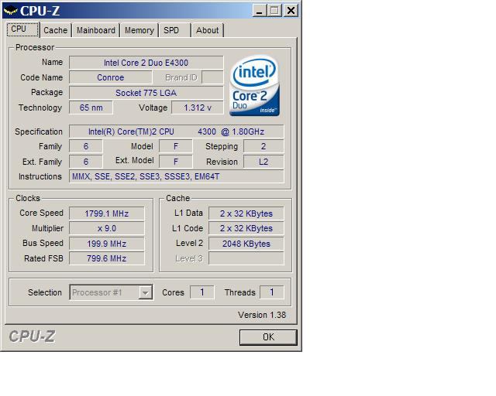Click the Version 1.38 text
This screenshot has width=496, height=396.
tap(262, 315)
